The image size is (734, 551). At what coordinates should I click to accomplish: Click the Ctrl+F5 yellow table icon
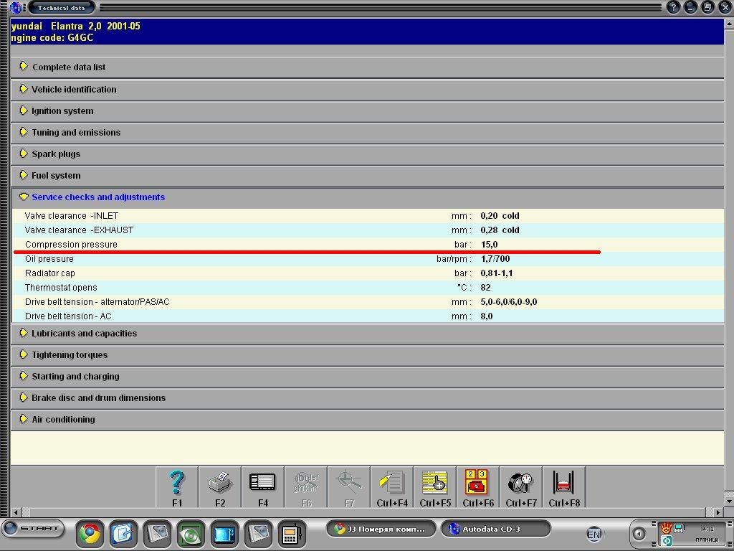435,487
